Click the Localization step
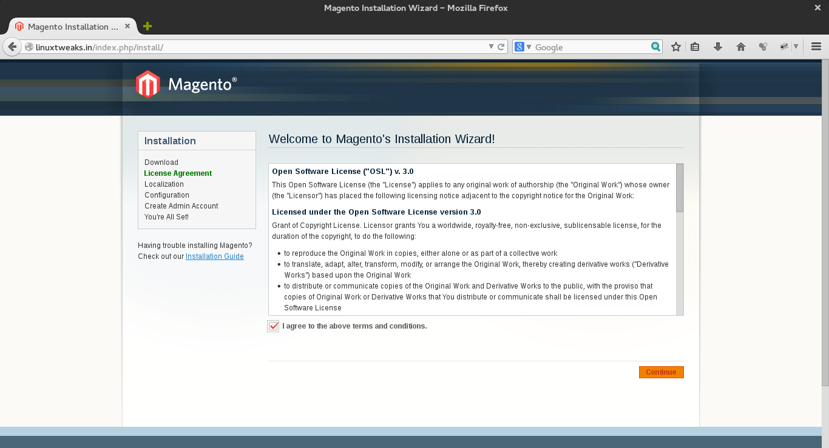 [164, 184]
